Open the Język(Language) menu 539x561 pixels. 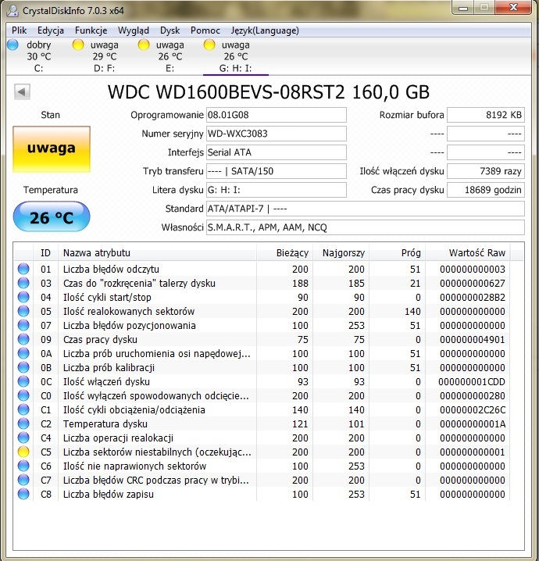(x=265, y=30)
